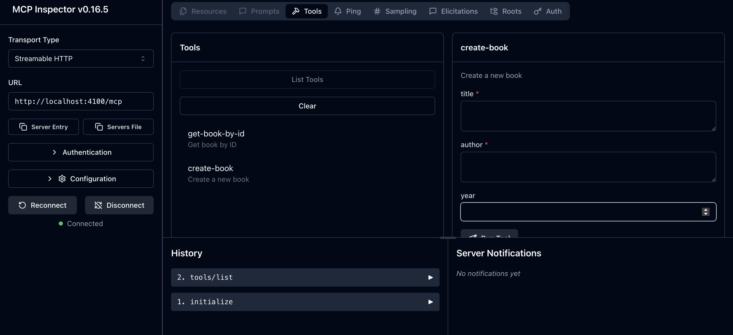
Task: Click the year field stepper arrows
Action: (706, 212)
